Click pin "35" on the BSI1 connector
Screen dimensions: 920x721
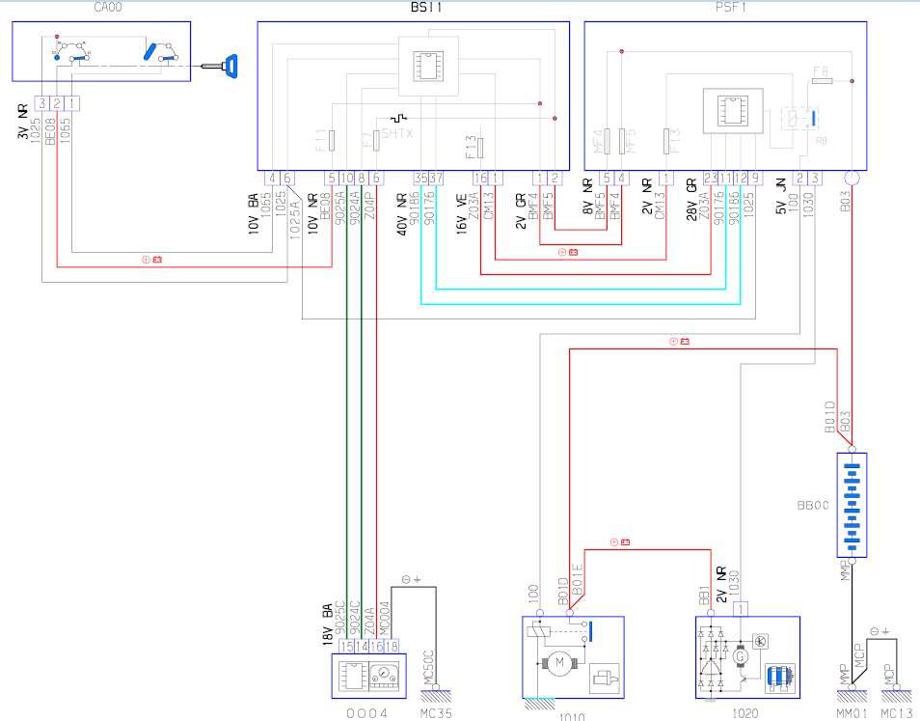[x=421, y=178]
